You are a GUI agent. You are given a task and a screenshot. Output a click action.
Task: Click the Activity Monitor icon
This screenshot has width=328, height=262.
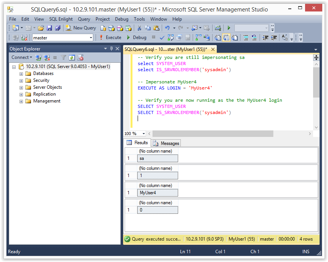click(218, 28)
